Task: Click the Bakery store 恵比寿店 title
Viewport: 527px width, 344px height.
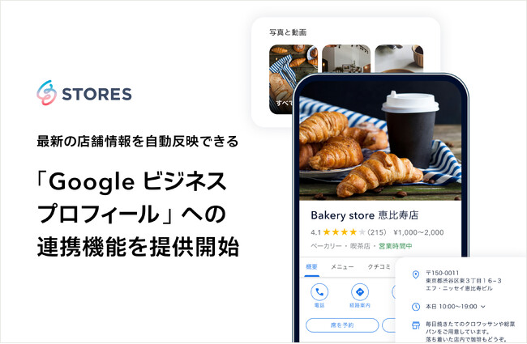Action: [x=364, y=214]
